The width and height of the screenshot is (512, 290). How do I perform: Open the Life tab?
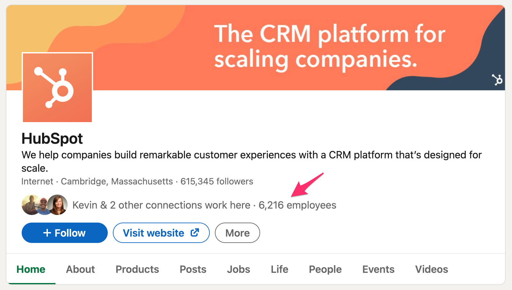(280, 269)
